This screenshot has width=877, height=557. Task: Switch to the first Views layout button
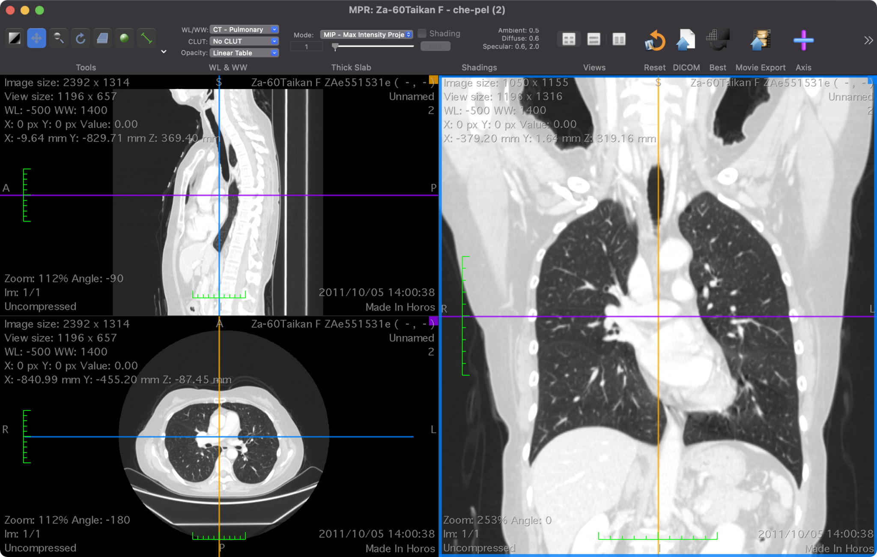[x=569, y=39]
